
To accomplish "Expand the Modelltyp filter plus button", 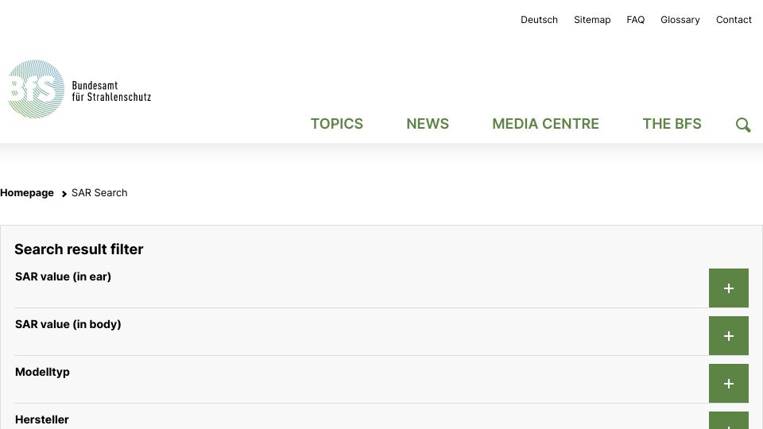I will tap(729, 383).
